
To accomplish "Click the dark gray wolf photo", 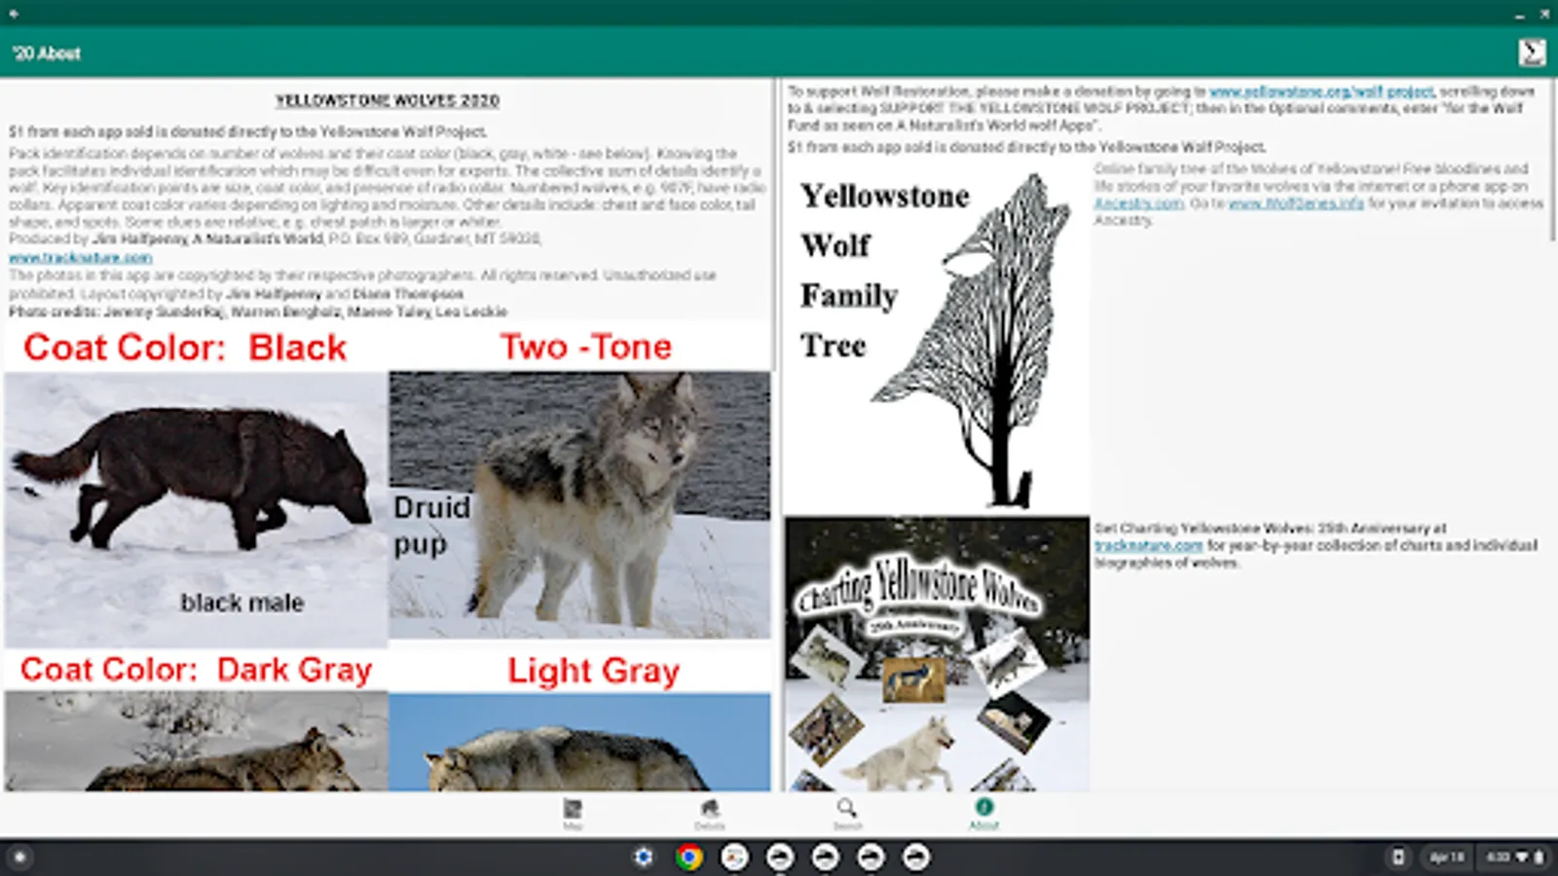I will tap(196, 741).
